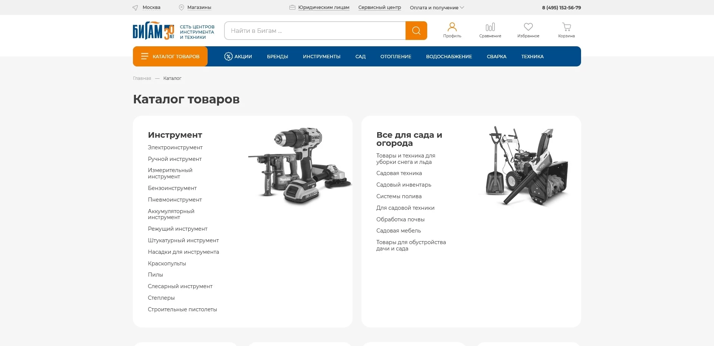Click the Бигам logo
Image resolution: width=714 pixels, height=346 pixels.
(153, 31)
